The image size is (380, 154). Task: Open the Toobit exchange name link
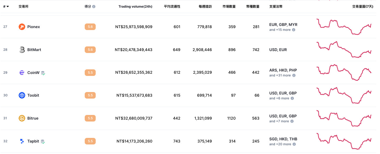coord(33,95)
